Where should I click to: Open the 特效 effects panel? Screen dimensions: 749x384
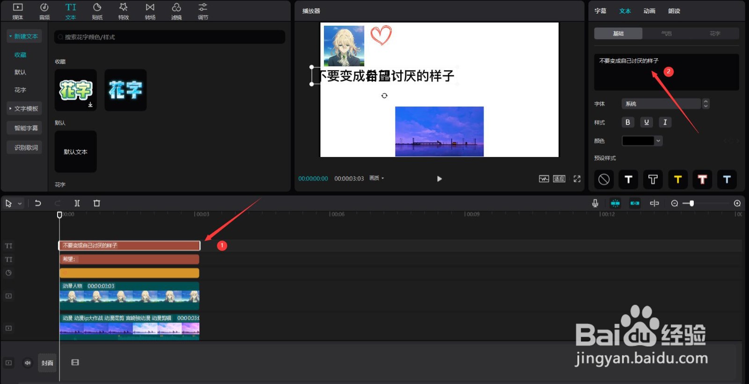coord(124,11)
